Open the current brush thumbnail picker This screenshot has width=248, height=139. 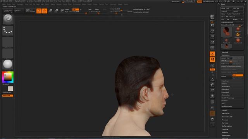pyautogui.click(x=8, y=19)
